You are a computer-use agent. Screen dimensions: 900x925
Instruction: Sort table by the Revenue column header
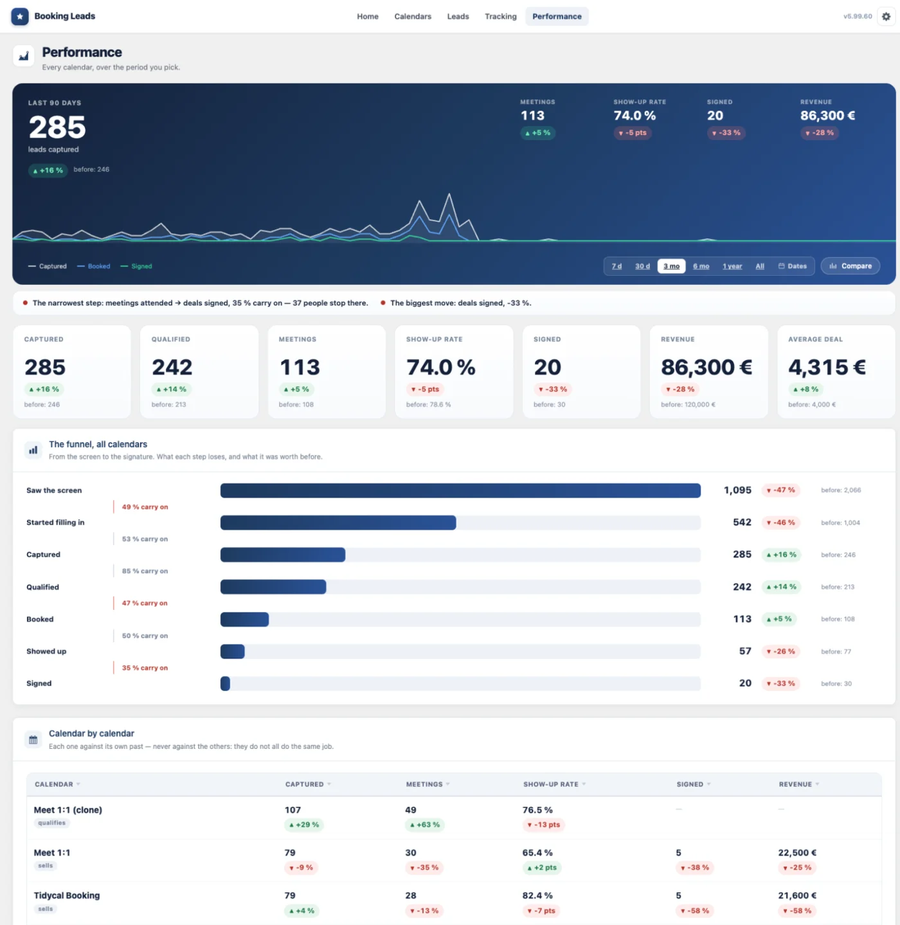coord(799,784)
